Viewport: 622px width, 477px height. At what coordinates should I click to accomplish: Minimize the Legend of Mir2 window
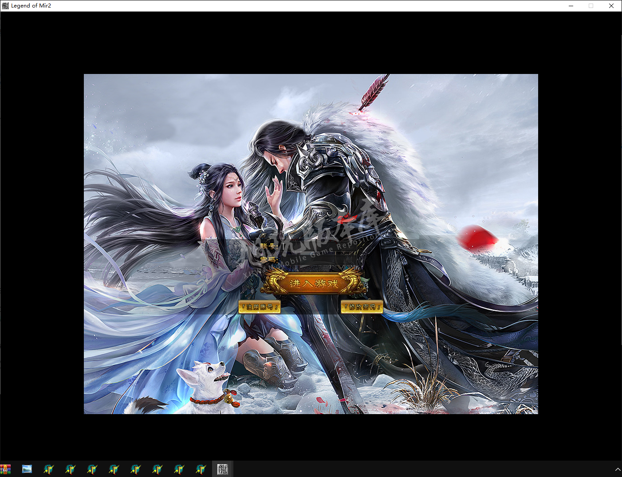(x=571, y=6)
